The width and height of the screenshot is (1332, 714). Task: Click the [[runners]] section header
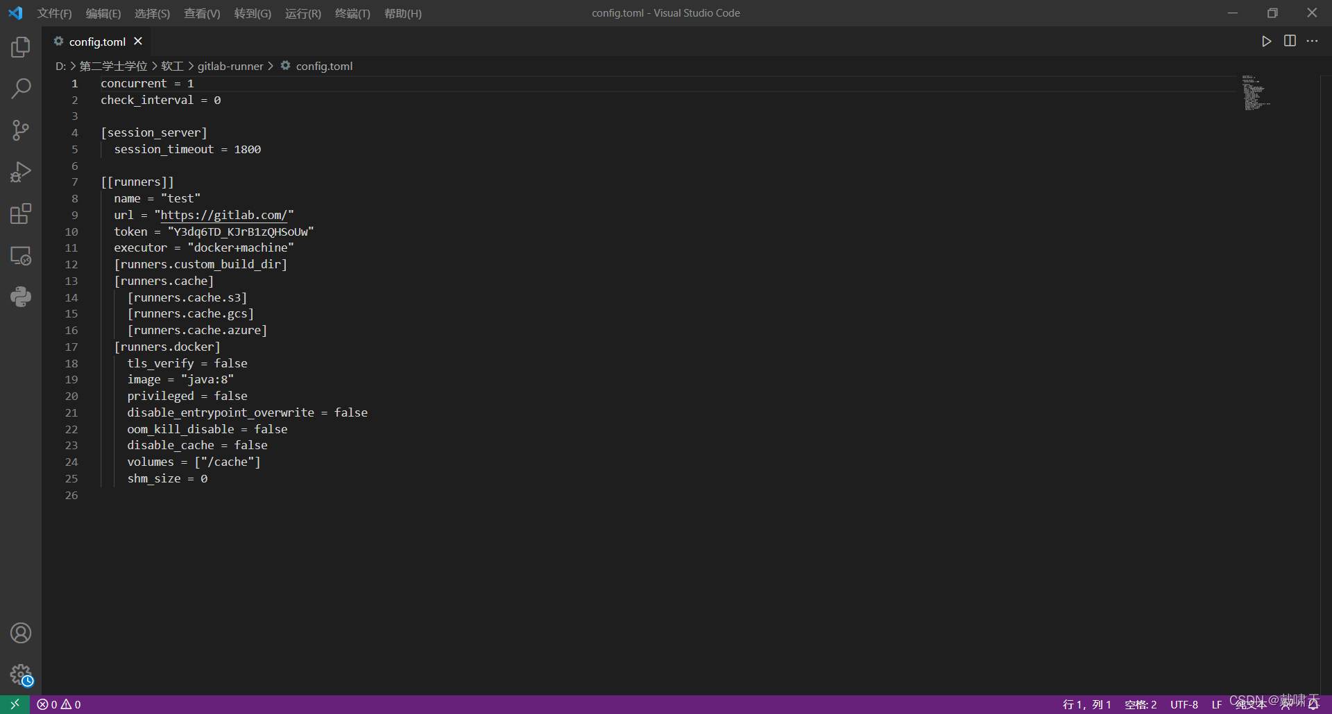click(137, 182)
